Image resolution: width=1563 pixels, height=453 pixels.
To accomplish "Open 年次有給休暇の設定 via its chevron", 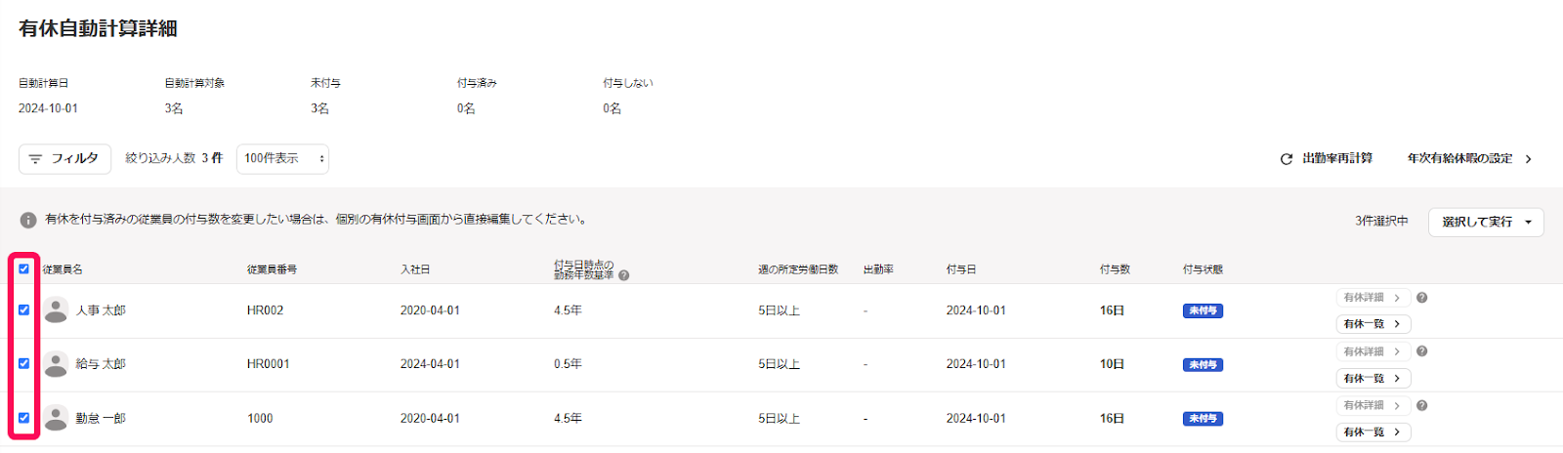I will coord(1529,159).
